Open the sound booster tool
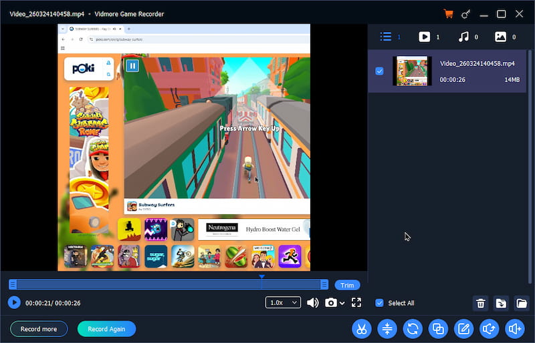This screenshot has height=343, width=535. (514, 328)
